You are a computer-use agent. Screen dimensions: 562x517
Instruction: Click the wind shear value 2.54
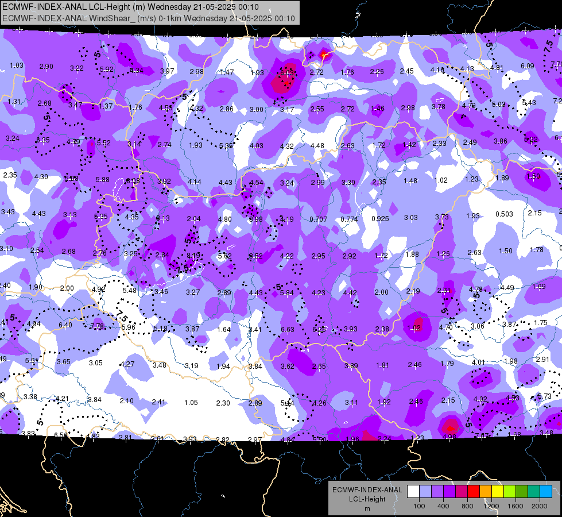(x=37, y=250)
